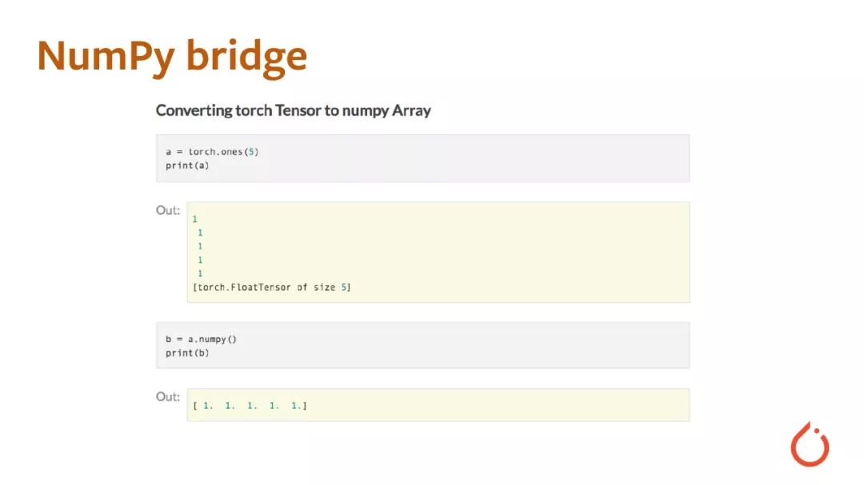Click the NumPy bridge slide title
Viewport: 864px width, 485px height.
(x=172, y=58)
